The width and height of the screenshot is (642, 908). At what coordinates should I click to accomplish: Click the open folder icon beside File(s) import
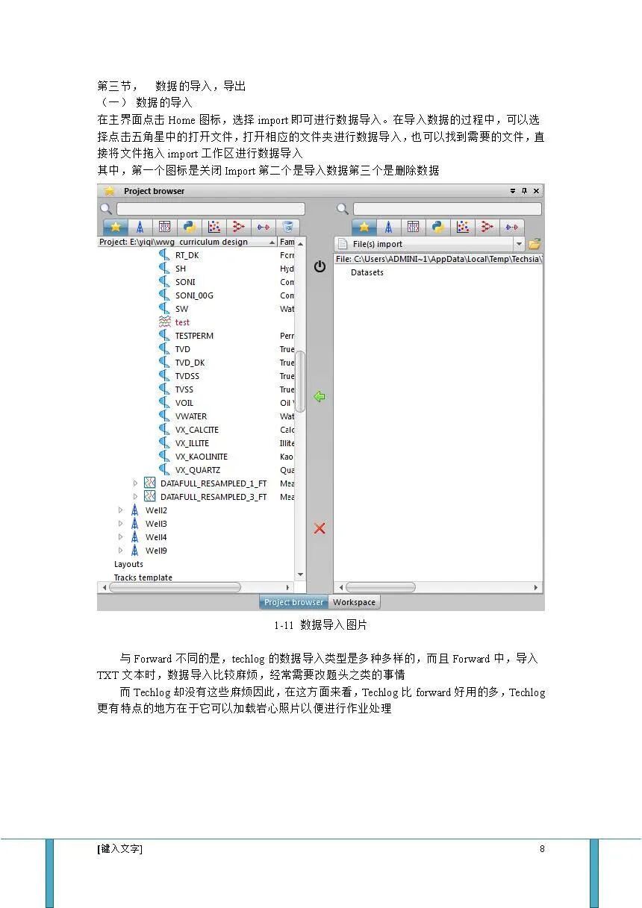tap(535, 244)
